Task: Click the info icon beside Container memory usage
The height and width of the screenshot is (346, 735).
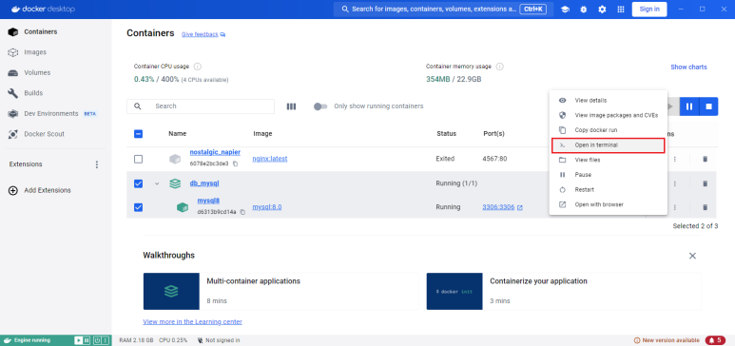Action: click(500, 67)
